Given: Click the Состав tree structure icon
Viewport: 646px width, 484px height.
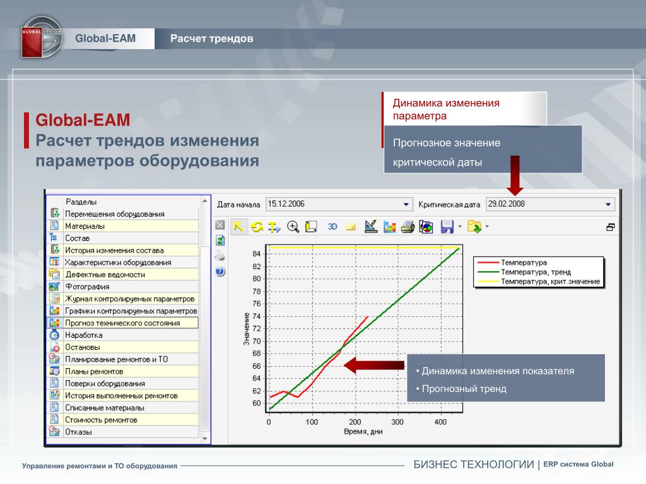Looking at the screenshot, I should [x=54, y=238].
